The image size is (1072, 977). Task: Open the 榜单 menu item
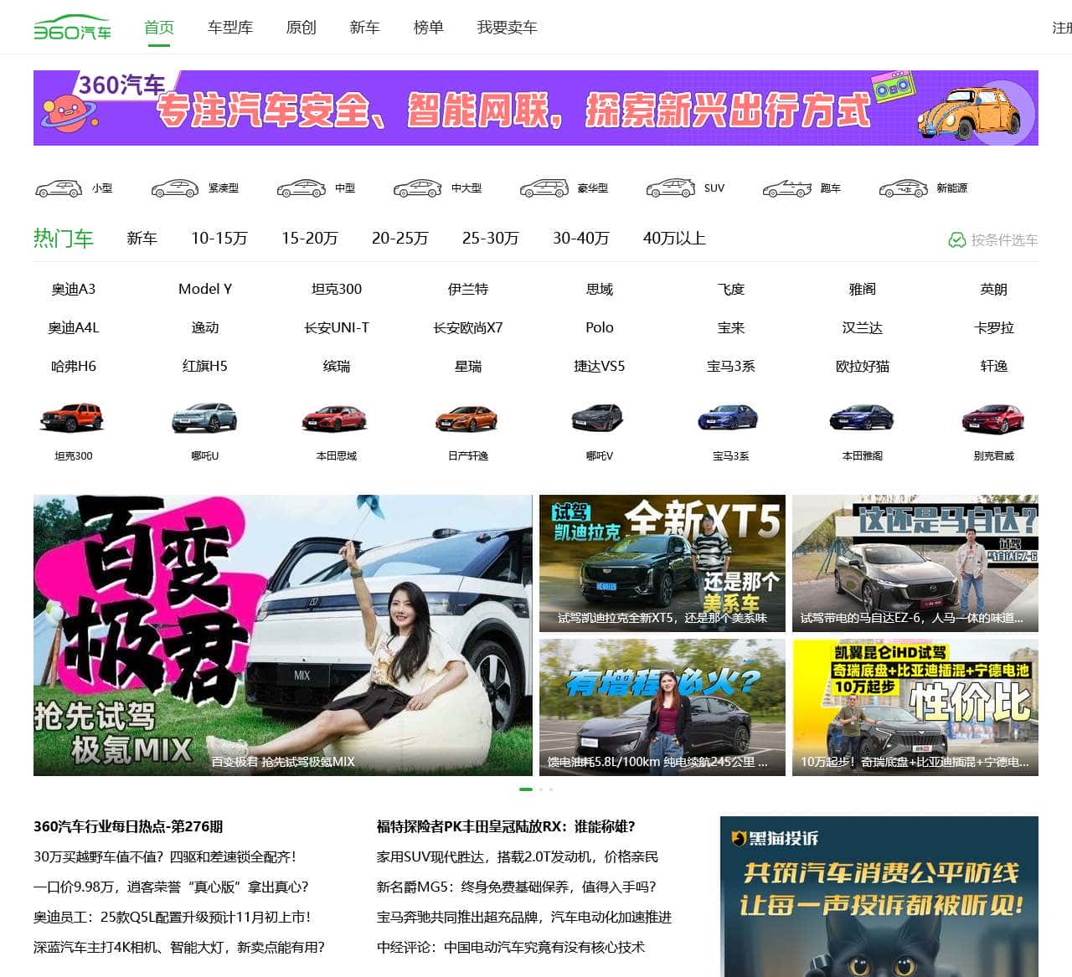[x=429, y=28]
